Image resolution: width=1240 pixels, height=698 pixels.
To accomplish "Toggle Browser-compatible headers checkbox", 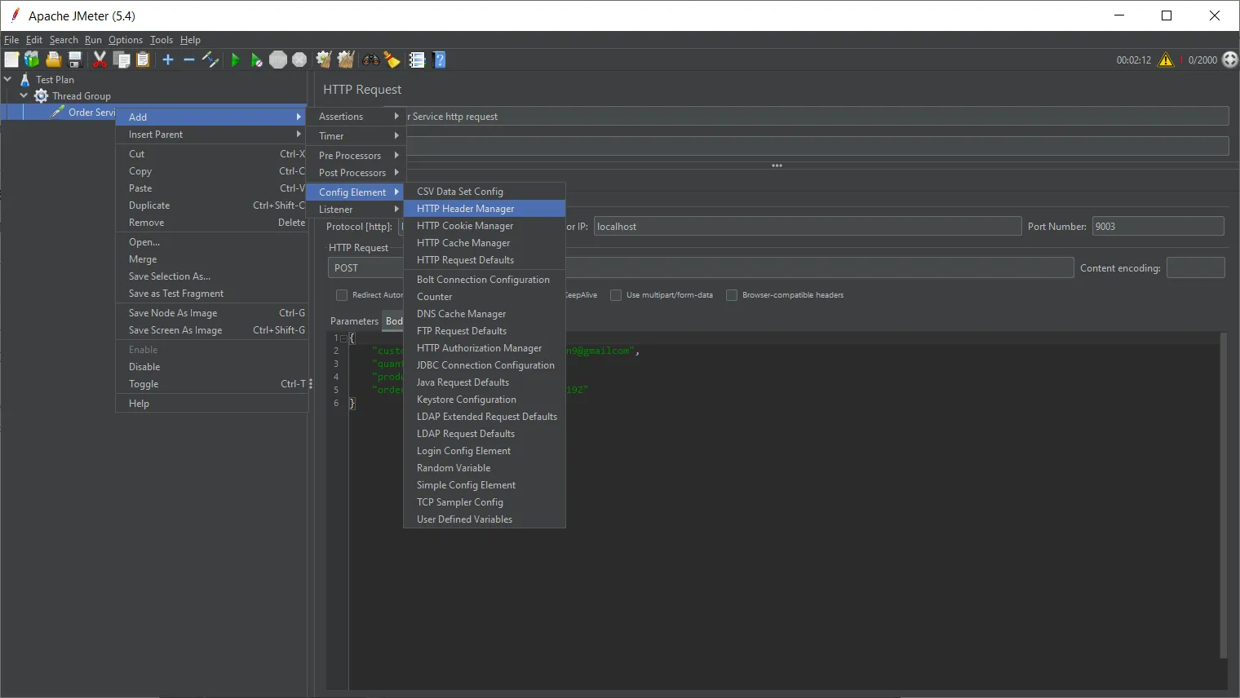I will point(732,295).
